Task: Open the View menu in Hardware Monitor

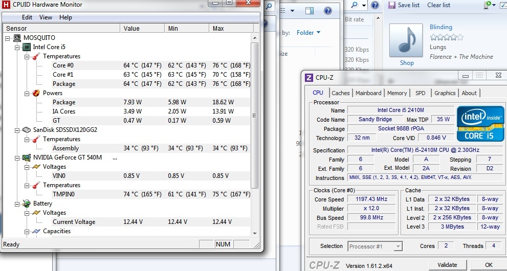Action: coord(46,17)
